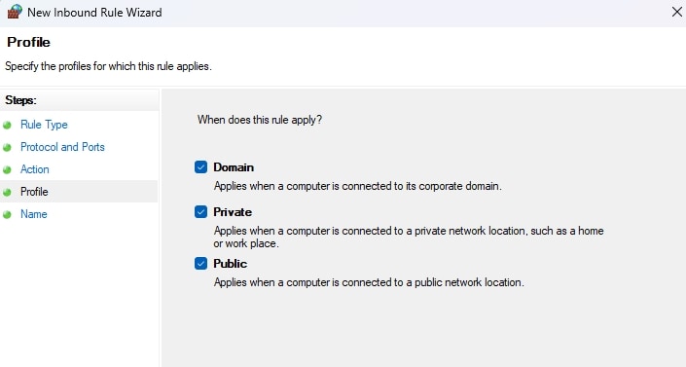
Task: Click the Public label text
Action: coord(230,264)
